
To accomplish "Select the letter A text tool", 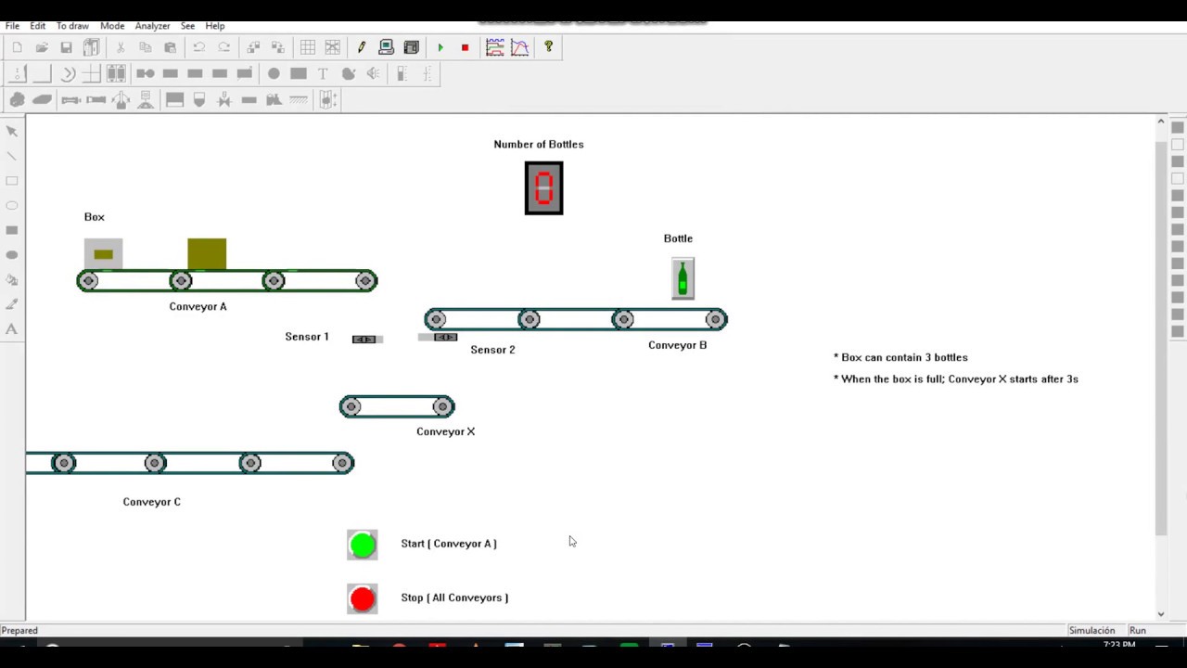I will pos(12,328).
